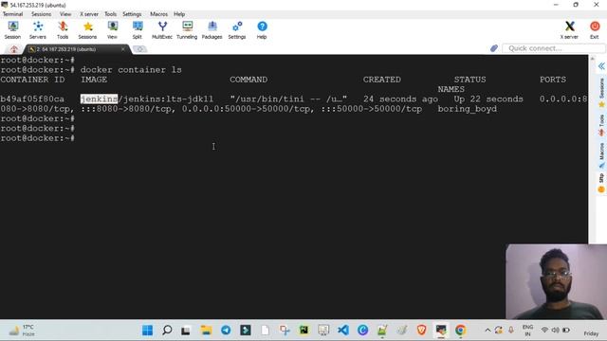Viewport: 607px width, 341px height.
Task: Open a new tab with the plus tab
Action: [139, 49]
